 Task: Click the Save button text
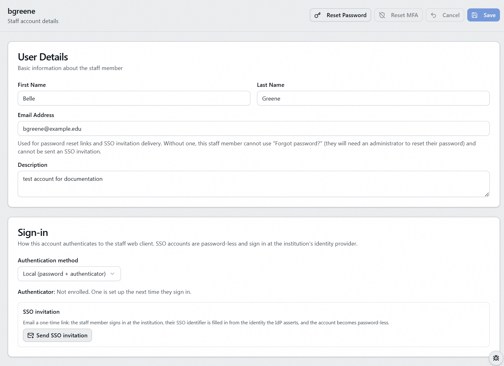[489, 15]
